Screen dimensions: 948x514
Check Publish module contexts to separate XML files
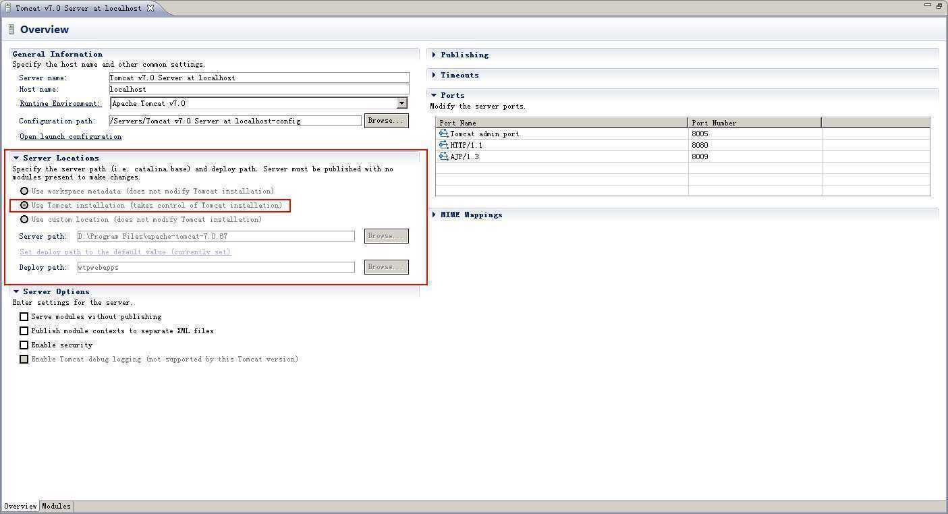(24, 331)
